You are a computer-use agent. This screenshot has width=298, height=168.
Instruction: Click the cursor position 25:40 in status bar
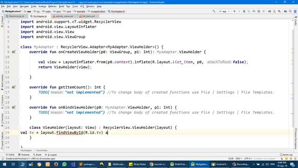tap(231, 159)
